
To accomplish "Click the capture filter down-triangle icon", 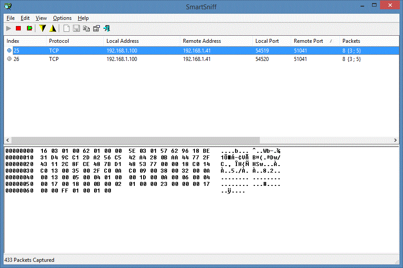I will coord(42,28).
